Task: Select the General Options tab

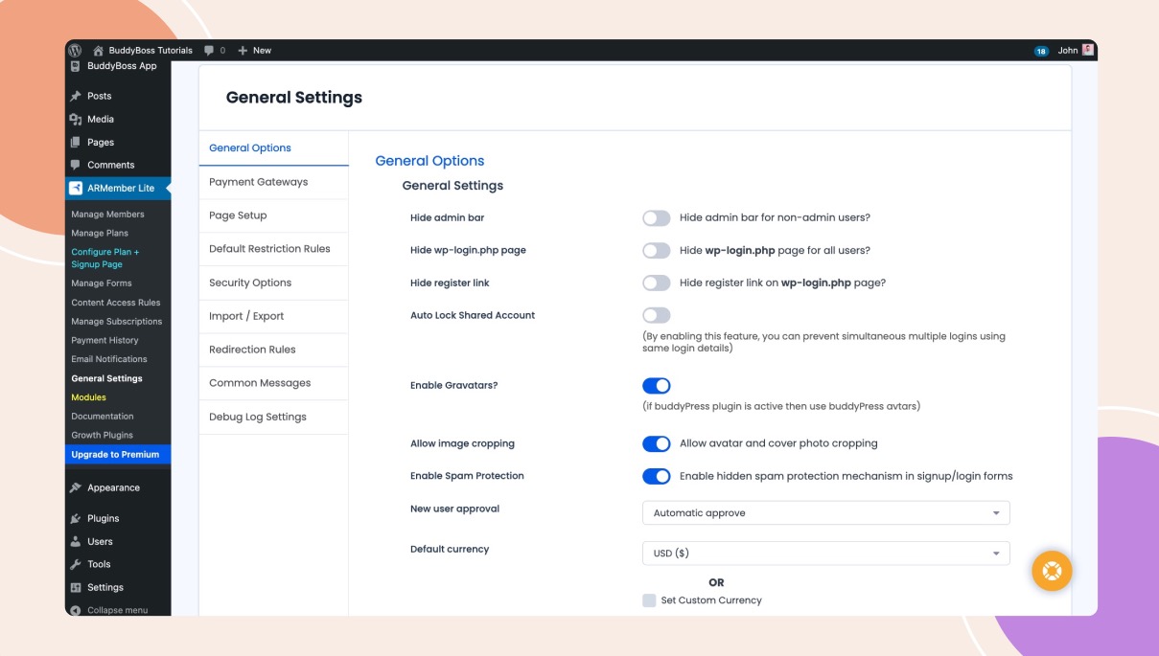Action: (x=274, y=148)
